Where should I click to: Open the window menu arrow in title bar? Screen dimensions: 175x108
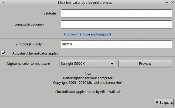(x=3, y=2)
